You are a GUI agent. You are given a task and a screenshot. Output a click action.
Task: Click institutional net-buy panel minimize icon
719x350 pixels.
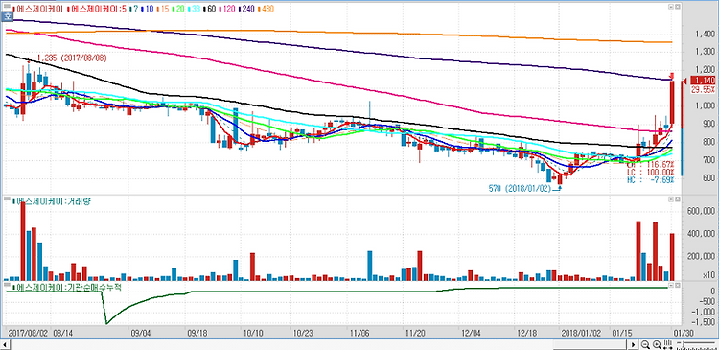(670, 285)
